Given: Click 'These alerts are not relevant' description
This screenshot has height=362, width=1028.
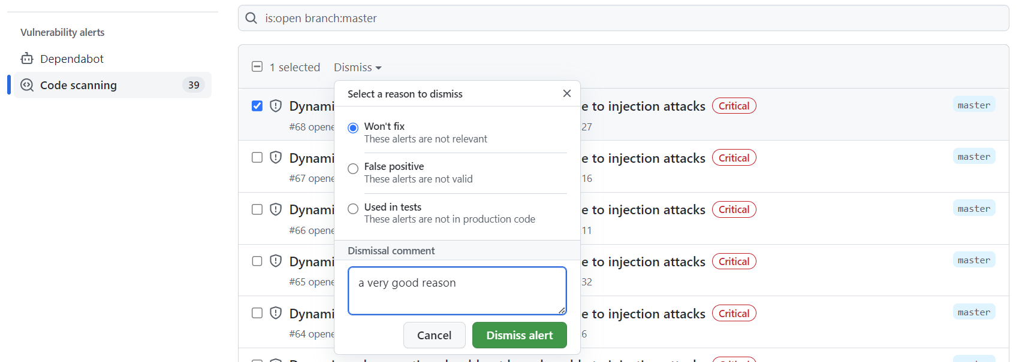Looking at the screenshot, I should tap(426, 139).
